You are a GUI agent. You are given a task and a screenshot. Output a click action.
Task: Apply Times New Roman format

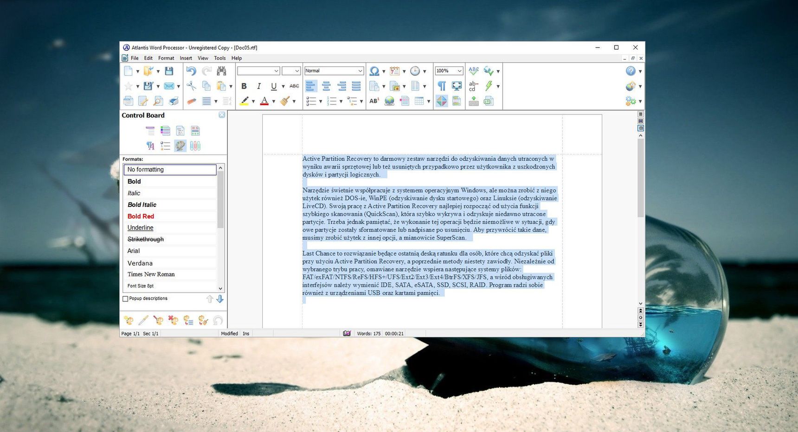[170, 274]
